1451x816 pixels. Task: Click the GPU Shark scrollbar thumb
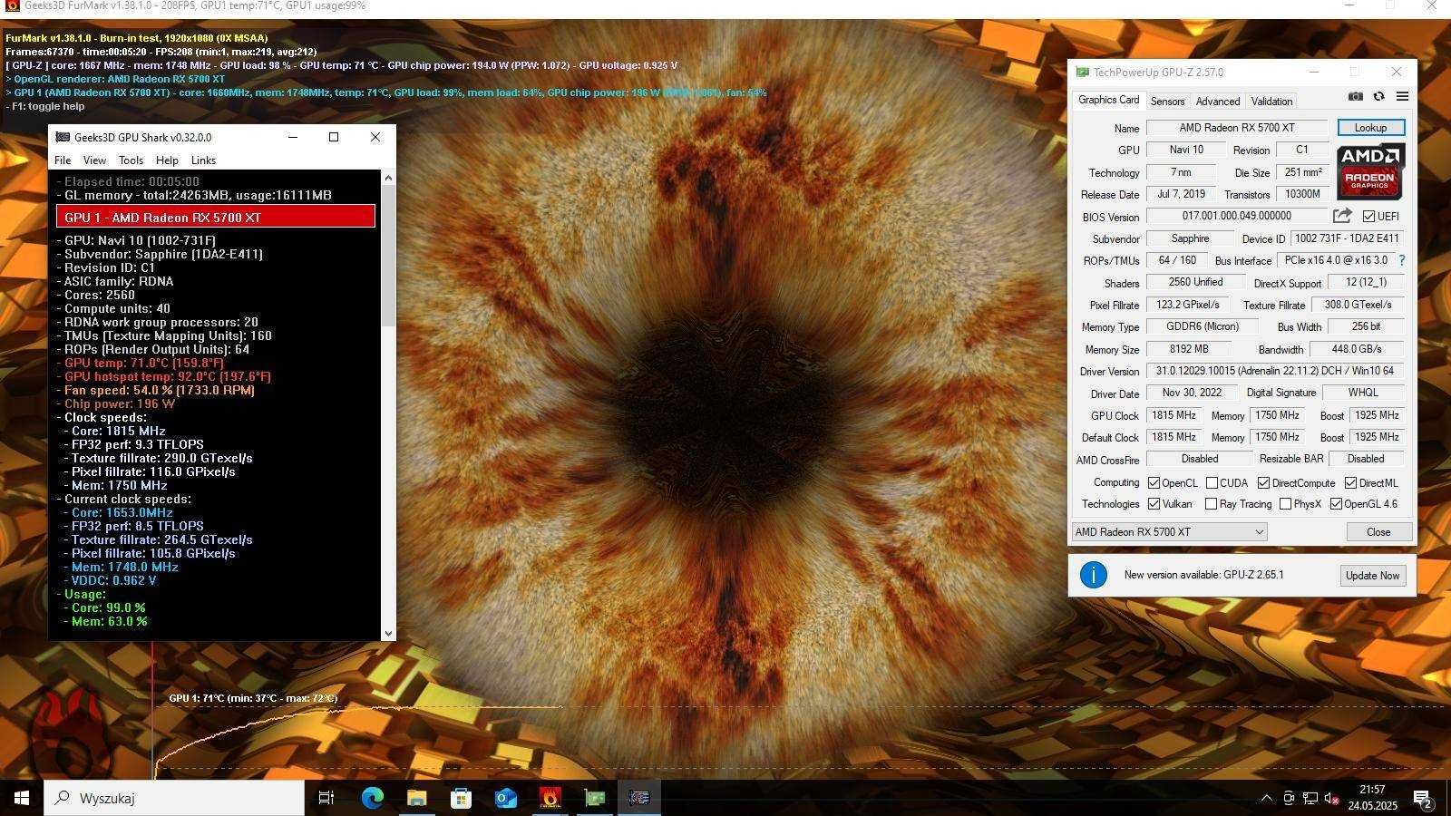[389, 256]
